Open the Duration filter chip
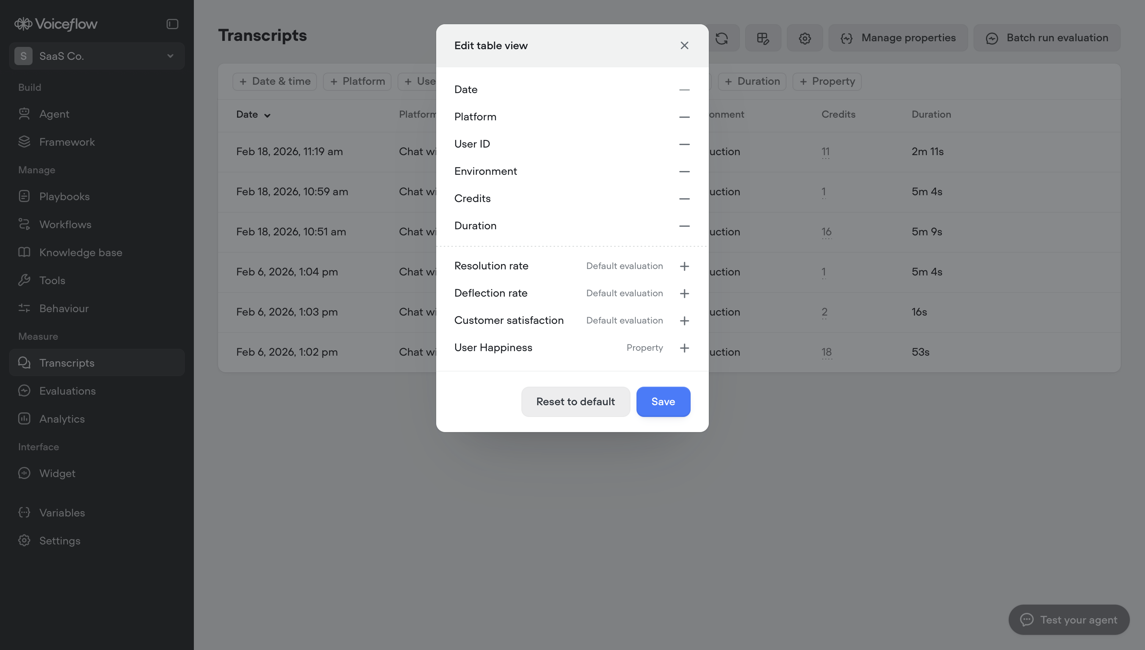Viewport: 1145px width, 650px height. 752,81
